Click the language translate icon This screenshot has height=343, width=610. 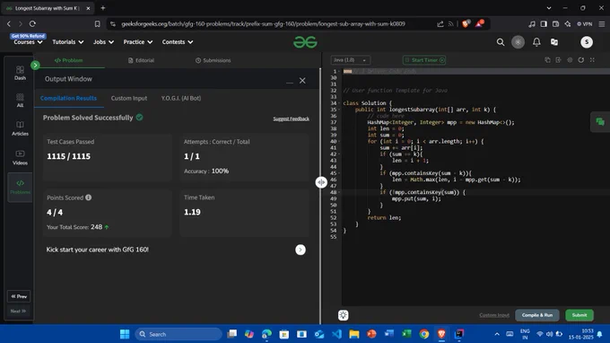[x=554, y=42]
